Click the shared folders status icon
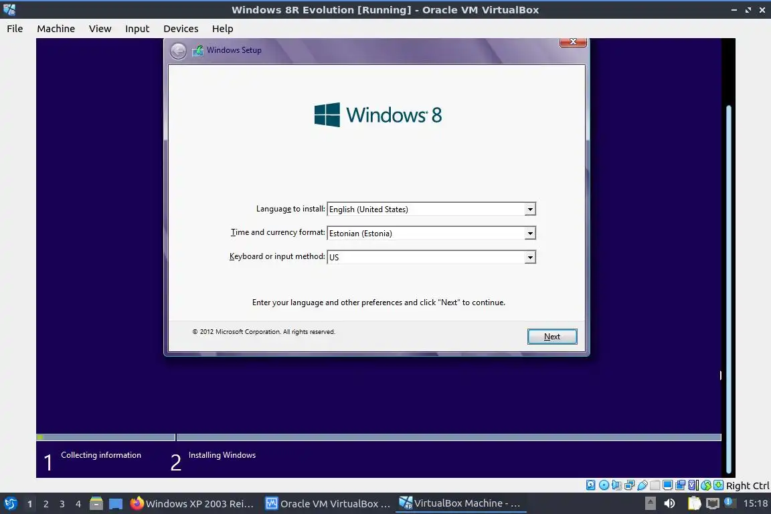This screenshot has height=514, width=771. (655, 485)
